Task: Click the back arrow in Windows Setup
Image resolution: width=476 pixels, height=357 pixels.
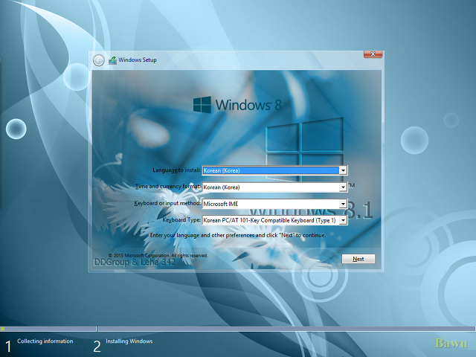Action: point(99,60)
